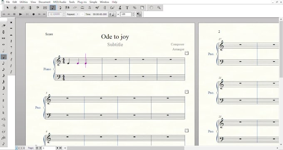Image resolution: width=283 pixels, height=150 pixels.
Task: Choose the quarter note duration
Action: (x=3, y=57)
